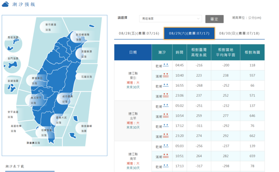Open 未來30天 link for 南竿
279x172 pixels.
coord(133,168)
